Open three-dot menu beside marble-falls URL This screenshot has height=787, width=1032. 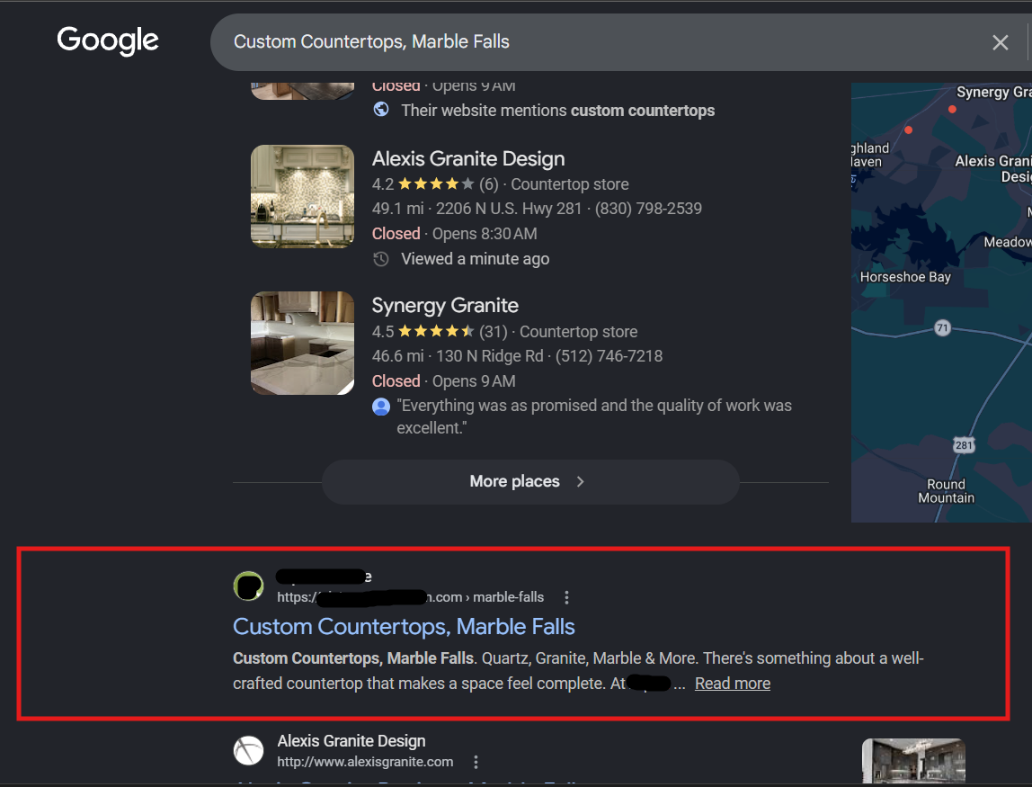[x=566, y=597]
